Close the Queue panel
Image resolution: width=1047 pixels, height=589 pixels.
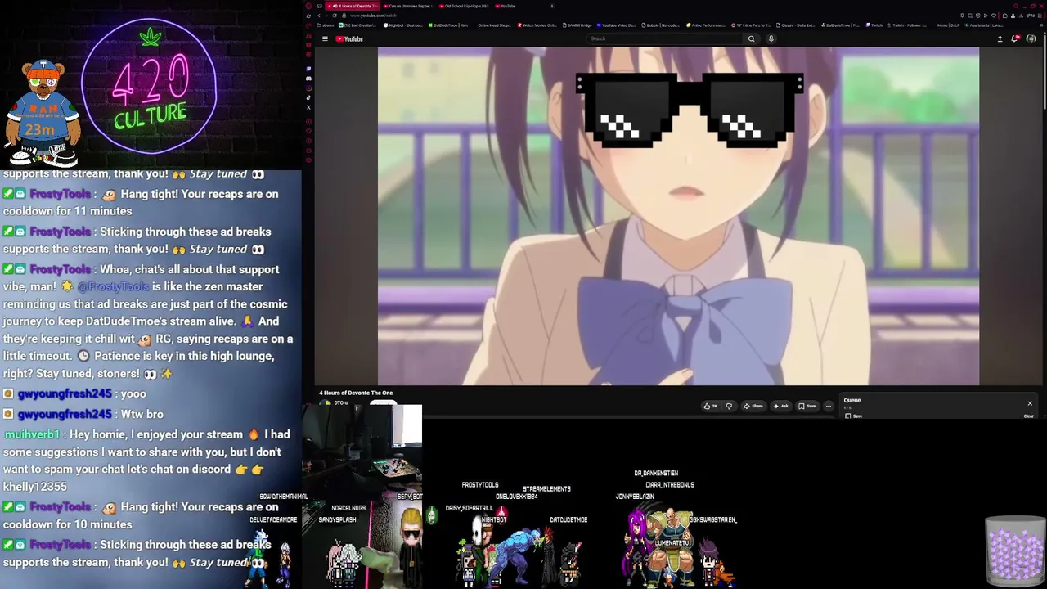[x=1030, y=403]
